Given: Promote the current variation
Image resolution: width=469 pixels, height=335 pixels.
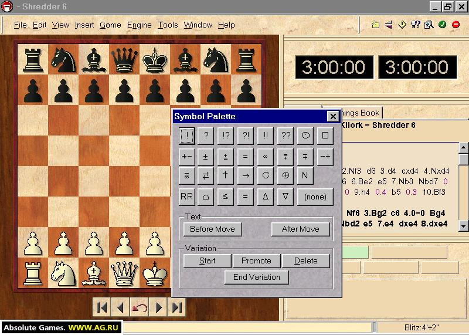Looking at the screenshot, I should (256, 260).
